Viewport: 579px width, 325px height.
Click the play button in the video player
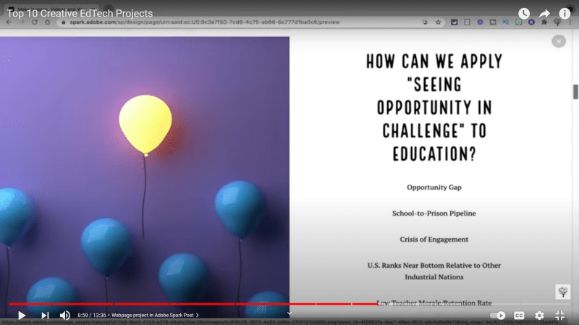pos(22,316)
